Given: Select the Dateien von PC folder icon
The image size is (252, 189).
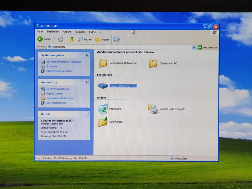Looking at the screenshot, I should [153, 64].
